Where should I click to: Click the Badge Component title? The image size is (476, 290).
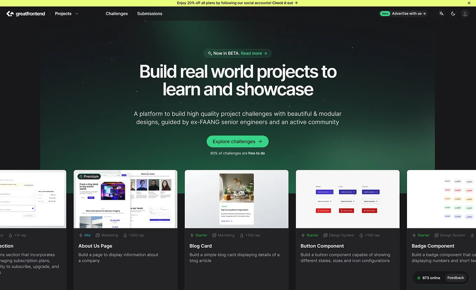(433, 246)
